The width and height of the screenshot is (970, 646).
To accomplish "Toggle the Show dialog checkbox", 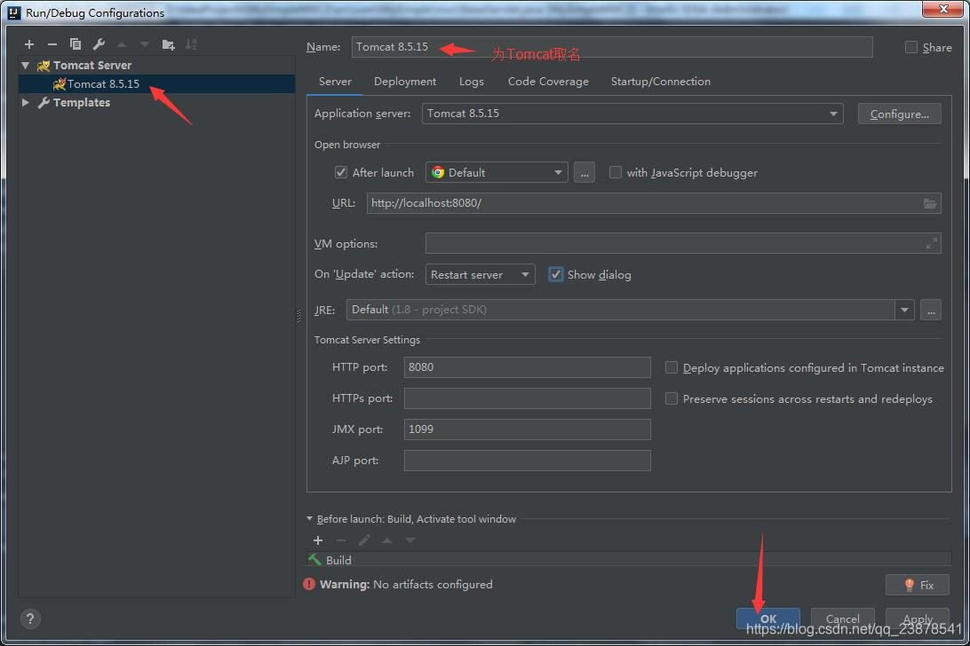I will [x=555, y=274].
